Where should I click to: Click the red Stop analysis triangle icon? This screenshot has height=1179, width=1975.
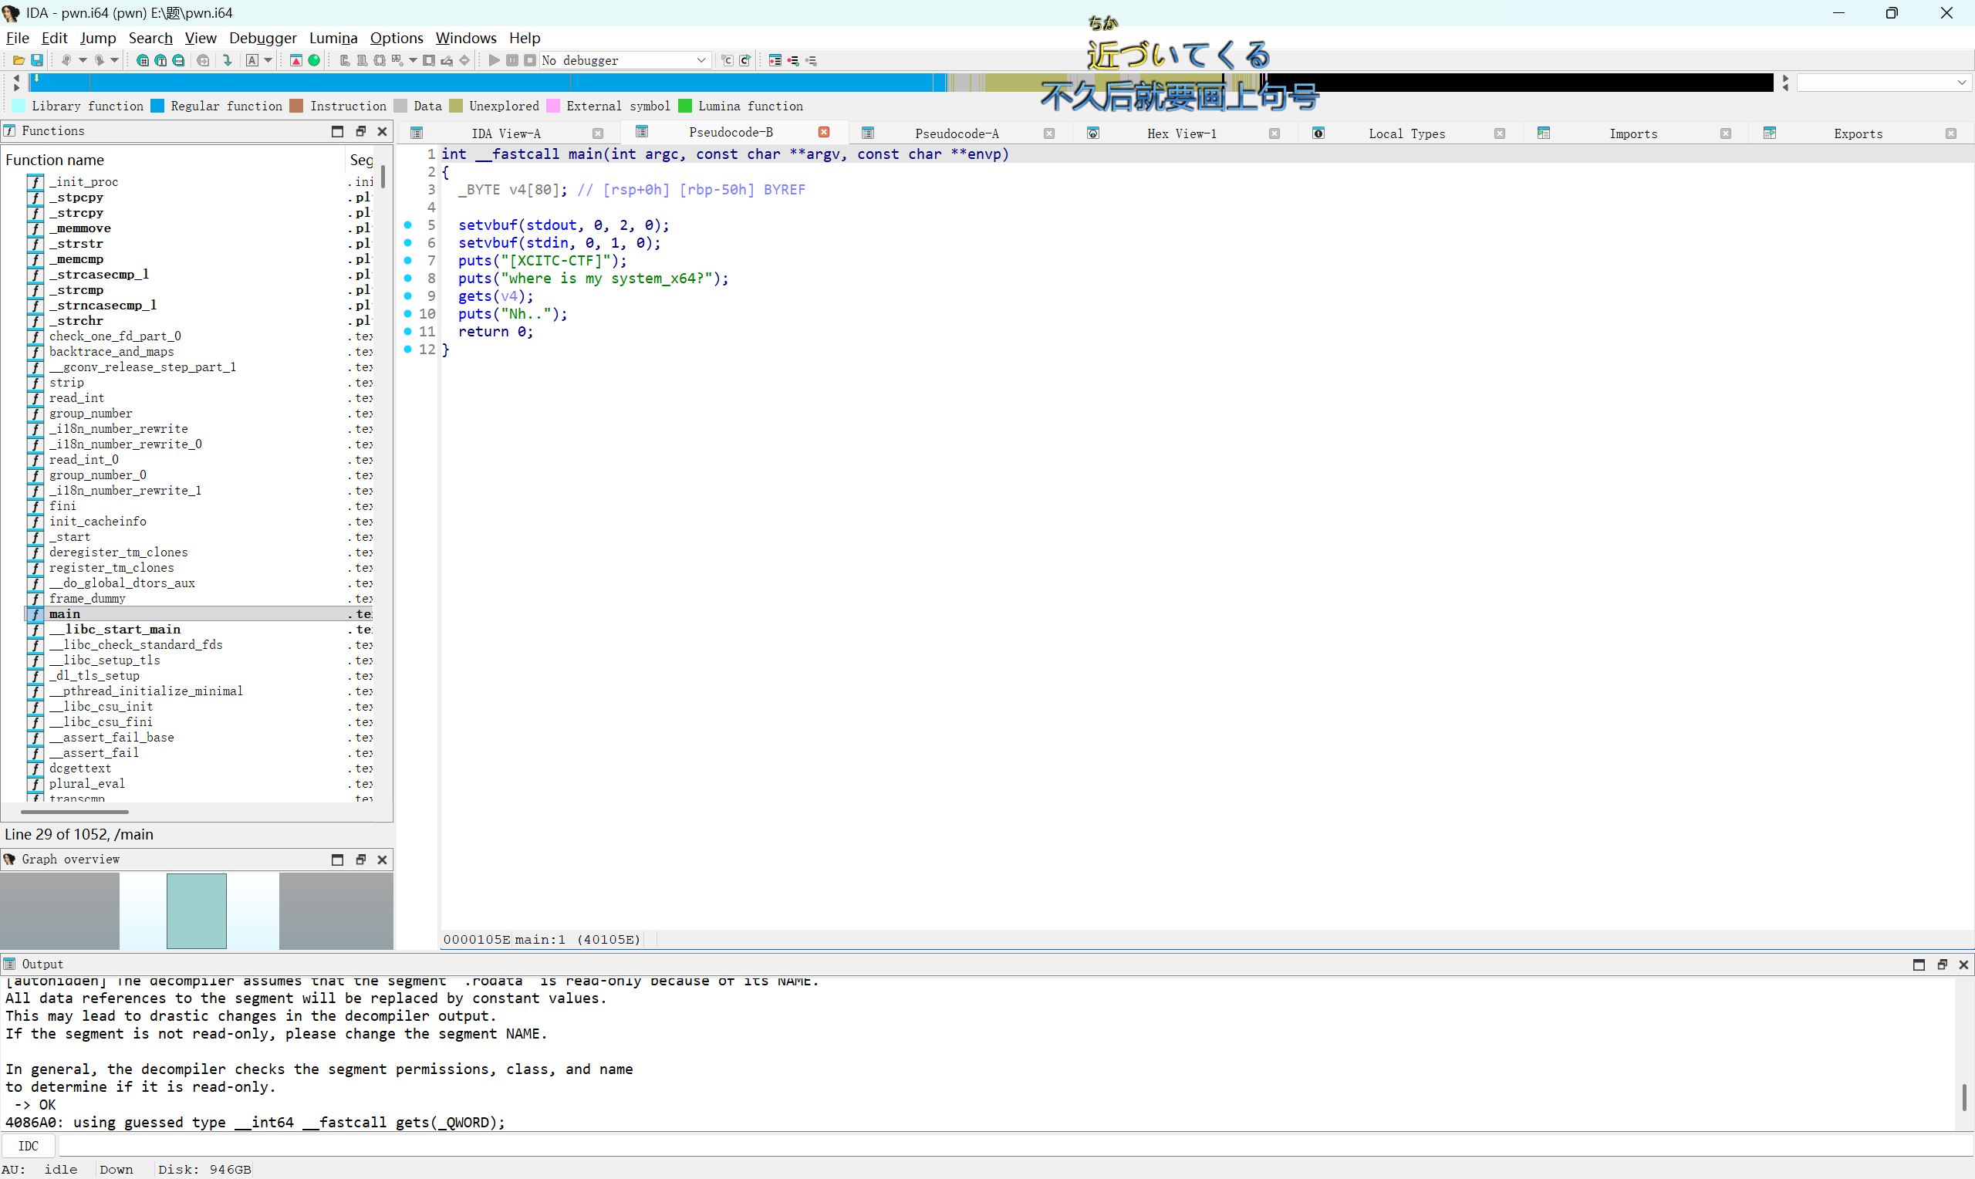pyautogui.click(x=295, y=60)
